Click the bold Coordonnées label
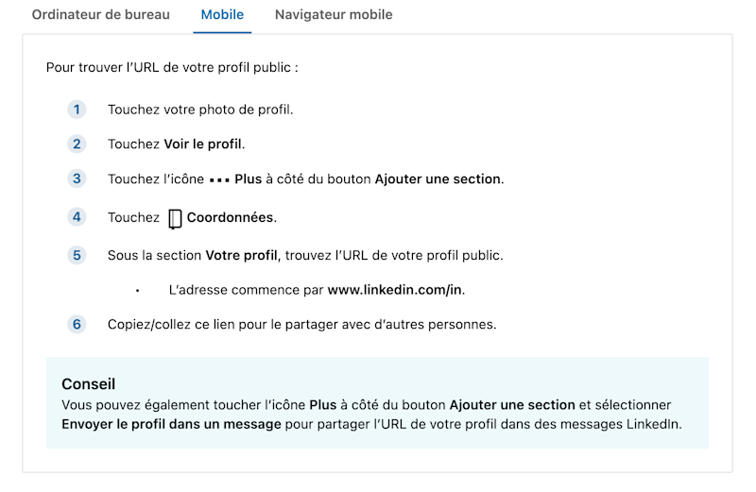This screenshot has height=492, width=756. [x=230, y=217]
